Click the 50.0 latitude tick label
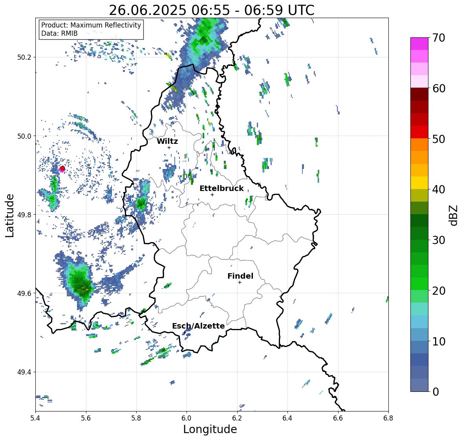This screenshot has height=439, width=463. click(x=24, y=136)
